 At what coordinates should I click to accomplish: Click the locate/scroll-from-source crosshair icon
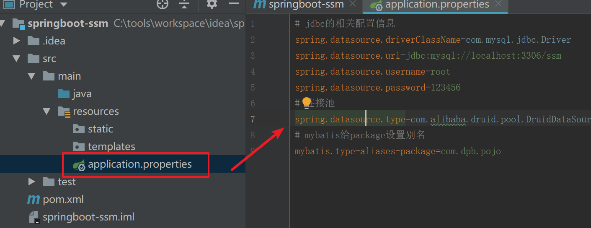pyautogui.click(x=162, y=5)
